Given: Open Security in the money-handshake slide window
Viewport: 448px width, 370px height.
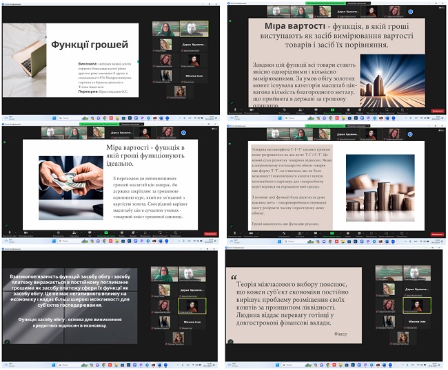Looking at the screenshot, I should pyautogui.click(x=59, y=233).
